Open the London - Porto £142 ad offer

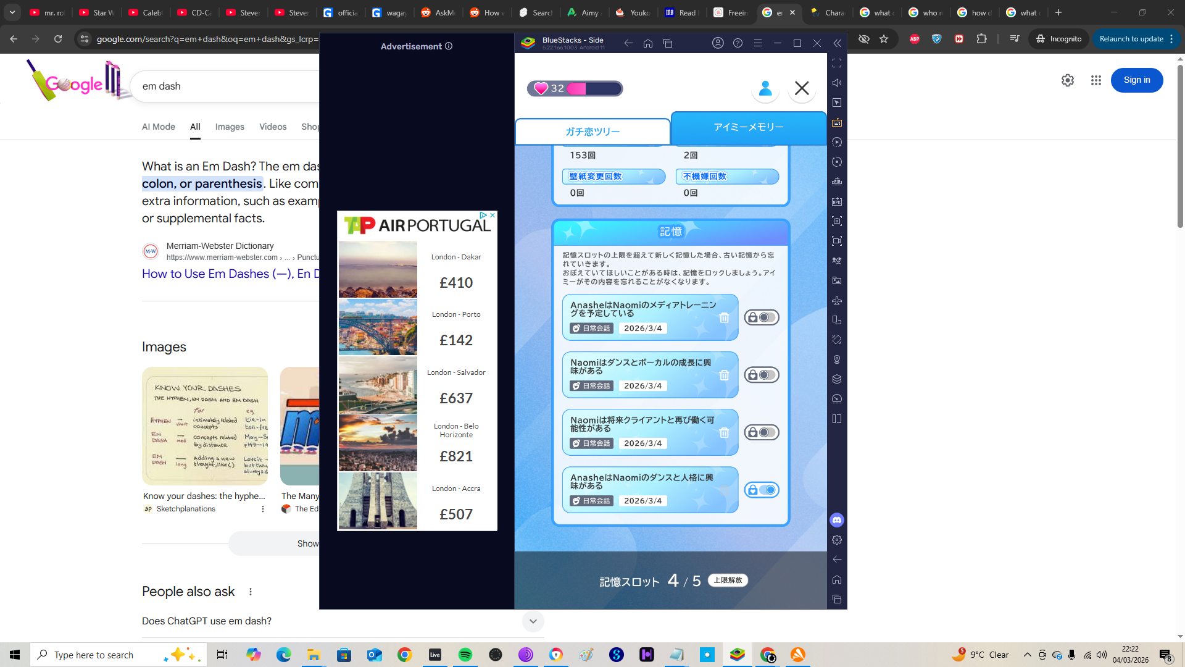(417, 327)
